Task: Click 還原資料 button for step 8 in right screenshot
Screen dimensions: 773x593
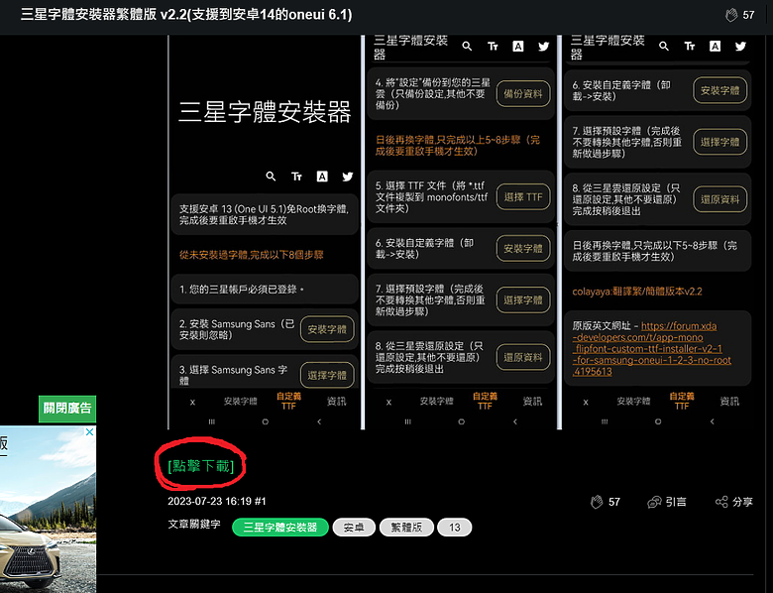Action: pyautogui.click(x=719, y=199)
